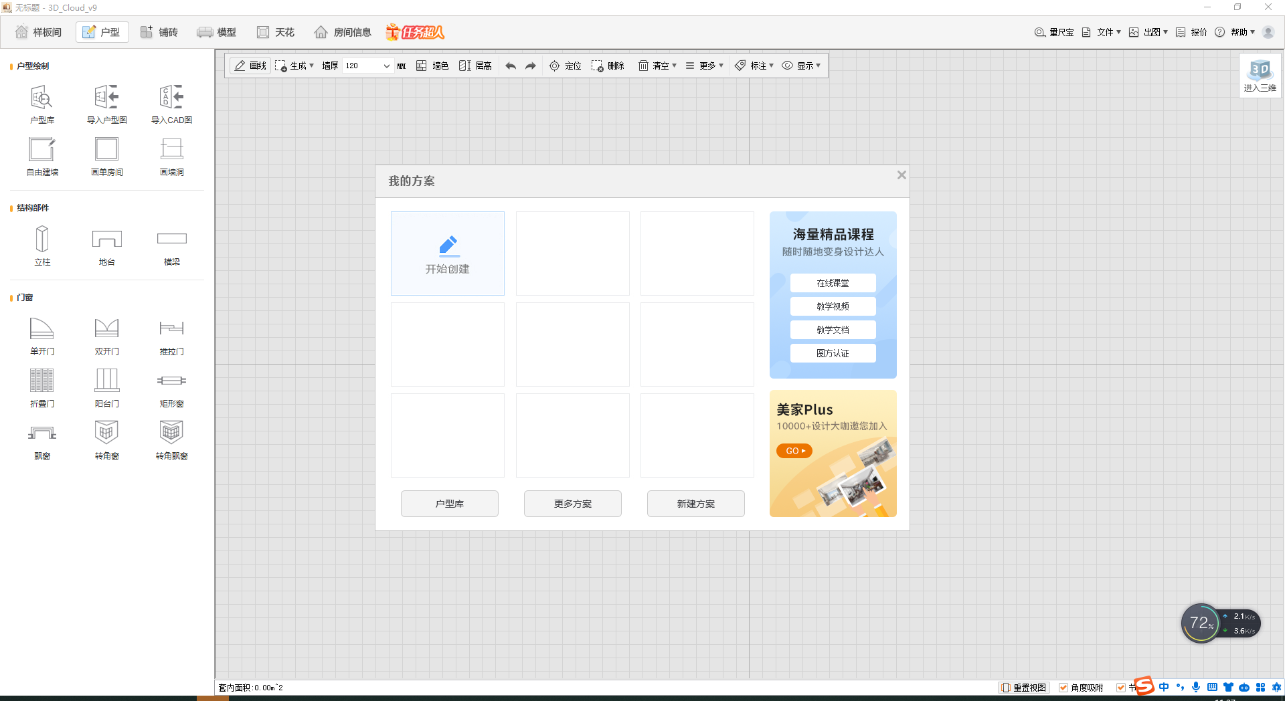Switch to the 样板间 tab
Screen dimensions: 1285x701
point(39,32)
